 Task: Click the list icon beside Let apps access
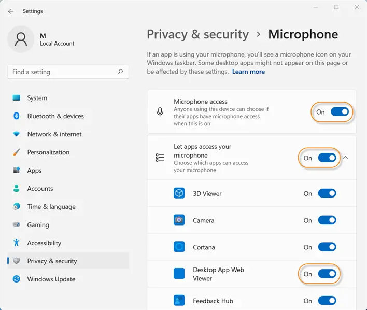[x=160, y=158]
